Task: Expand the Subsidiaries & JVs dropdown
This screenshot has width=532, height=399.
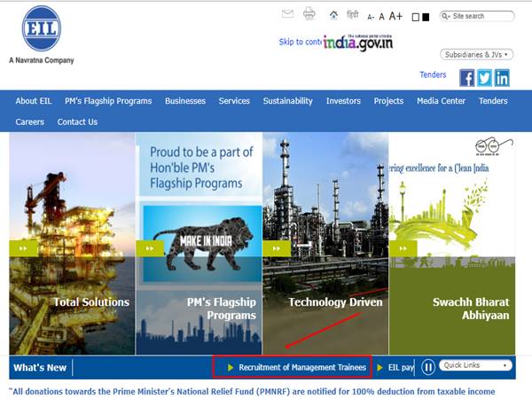Action: pos(476,55)
